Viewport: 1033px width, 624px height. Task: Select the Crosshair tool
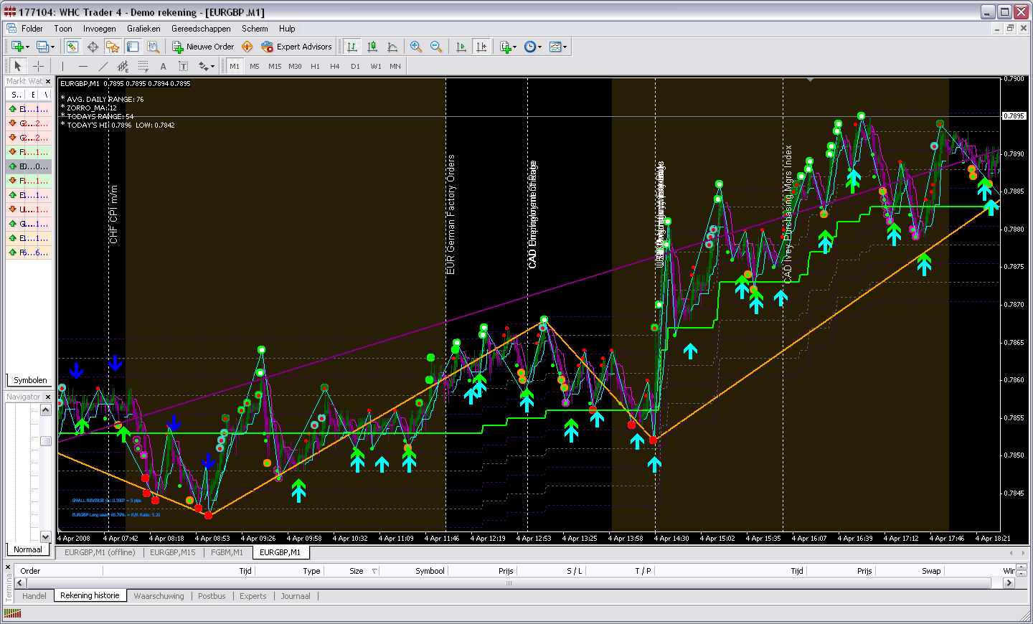(38, 66)
